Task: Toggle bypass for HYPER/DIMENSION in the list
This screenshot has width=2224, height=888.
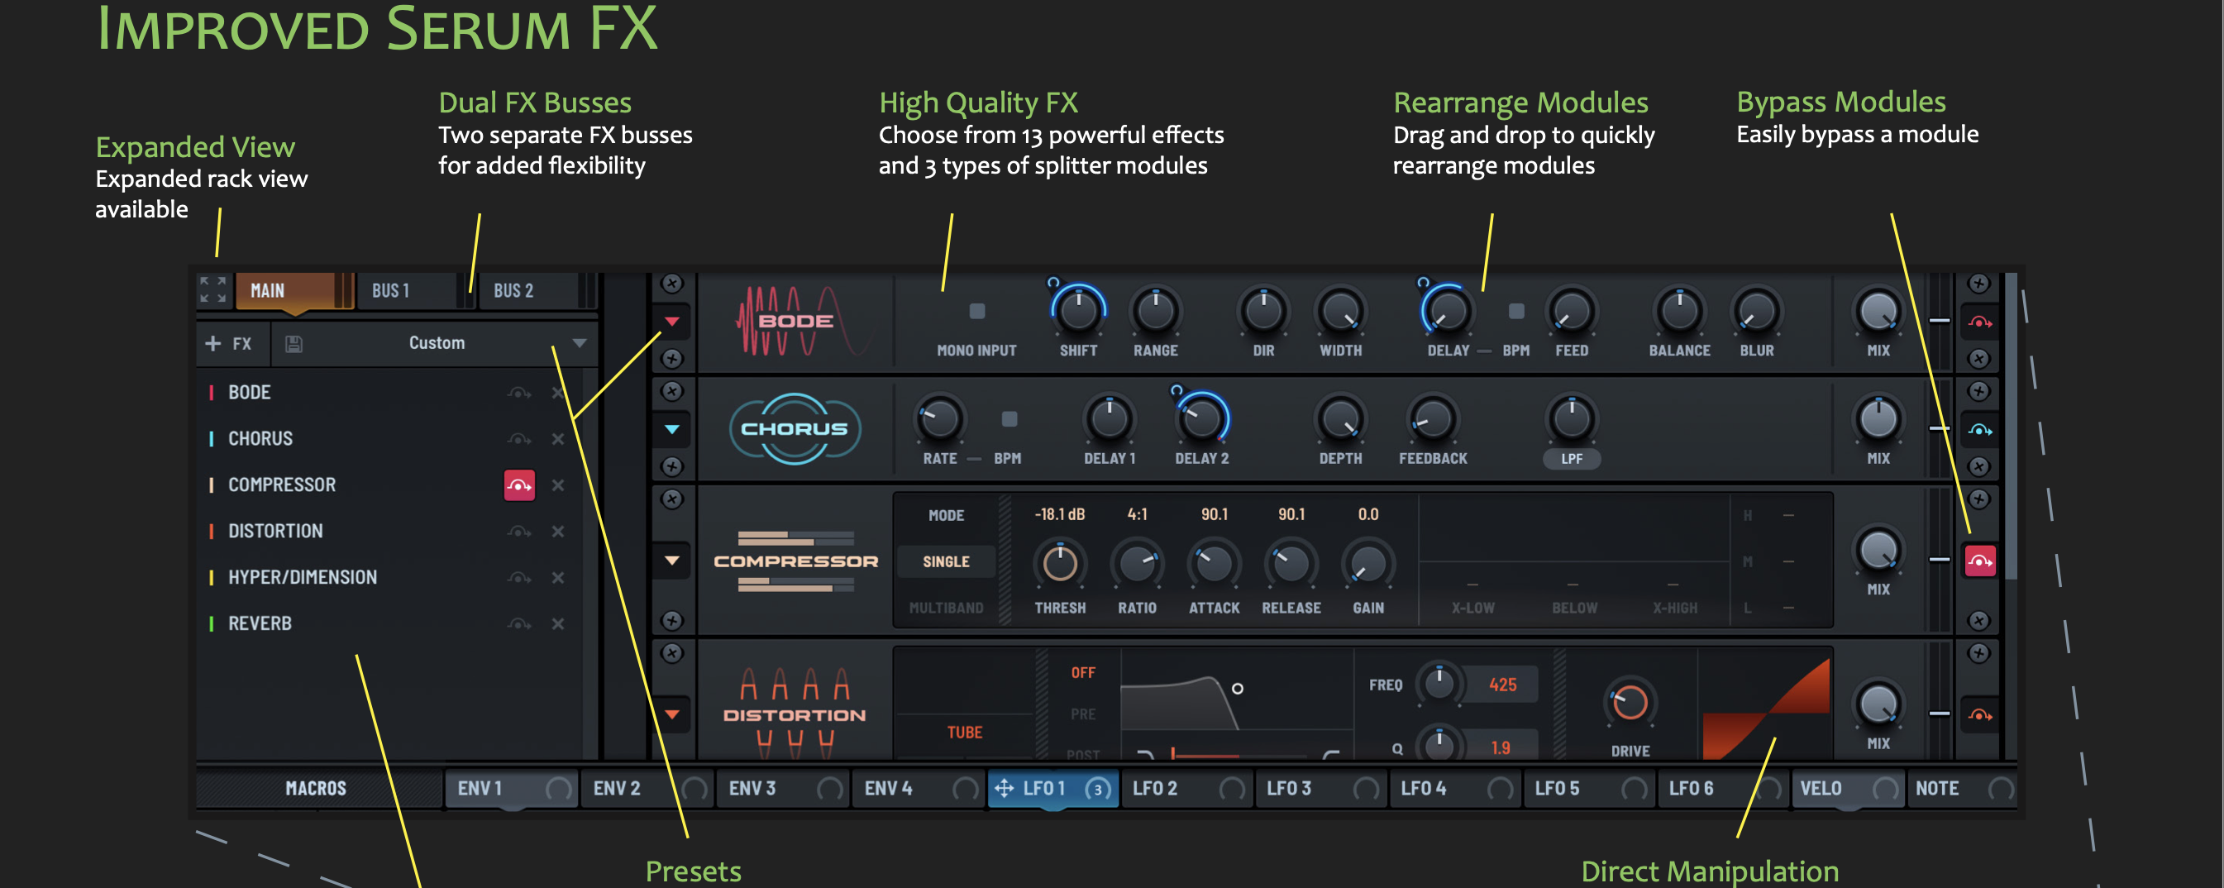Action: point(519,578)
